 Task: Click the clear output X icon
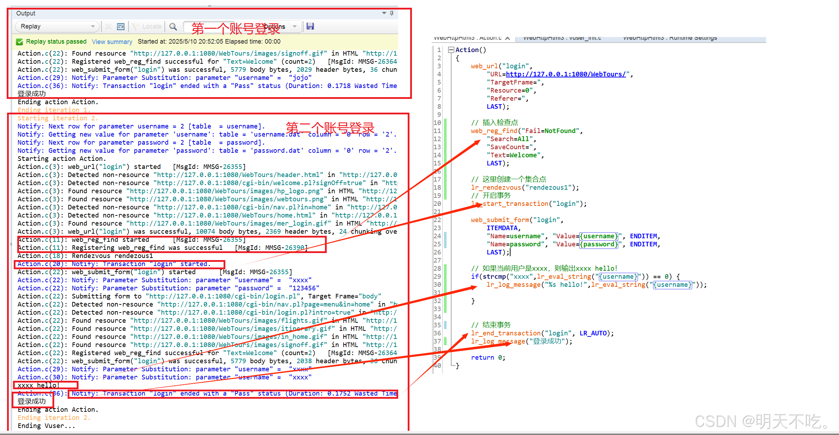(x=108, y=26)
